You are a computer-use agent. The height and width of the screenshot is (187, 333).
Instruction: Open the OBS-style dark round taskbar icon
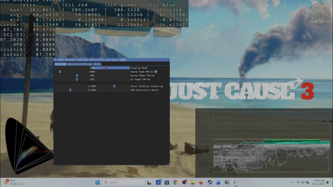[x=184, y=182]
